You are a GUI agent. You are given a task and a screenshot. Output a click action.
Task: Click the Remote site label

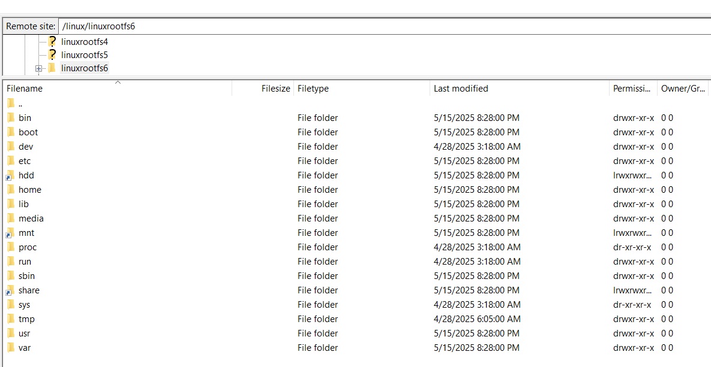(x=31, y=26)
